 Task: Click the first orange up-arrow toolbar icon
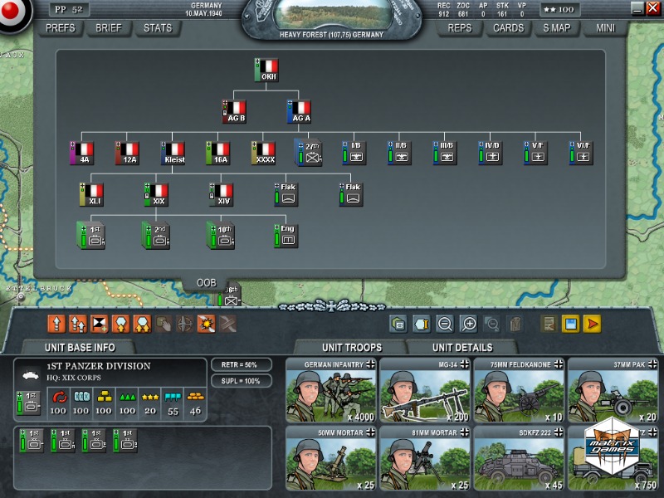click(57, 323)
